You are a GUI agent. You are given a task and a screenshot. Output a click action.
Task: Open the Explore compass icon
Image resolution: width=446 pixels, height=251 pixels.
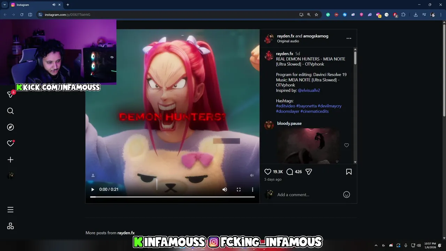(10, 127)
